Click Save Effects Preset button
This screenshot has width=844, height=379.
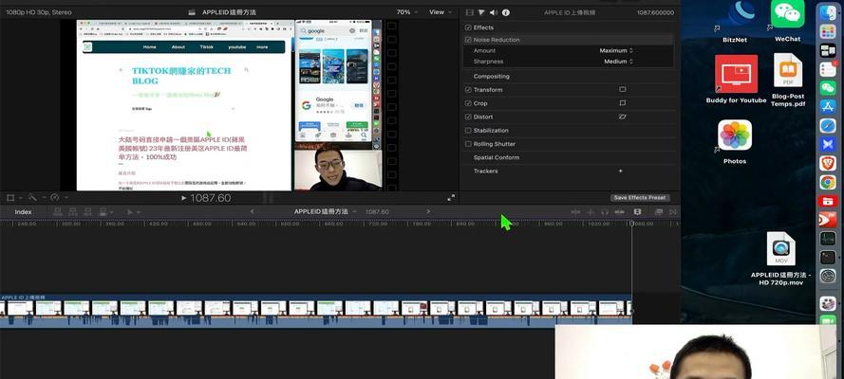point(640,197)
